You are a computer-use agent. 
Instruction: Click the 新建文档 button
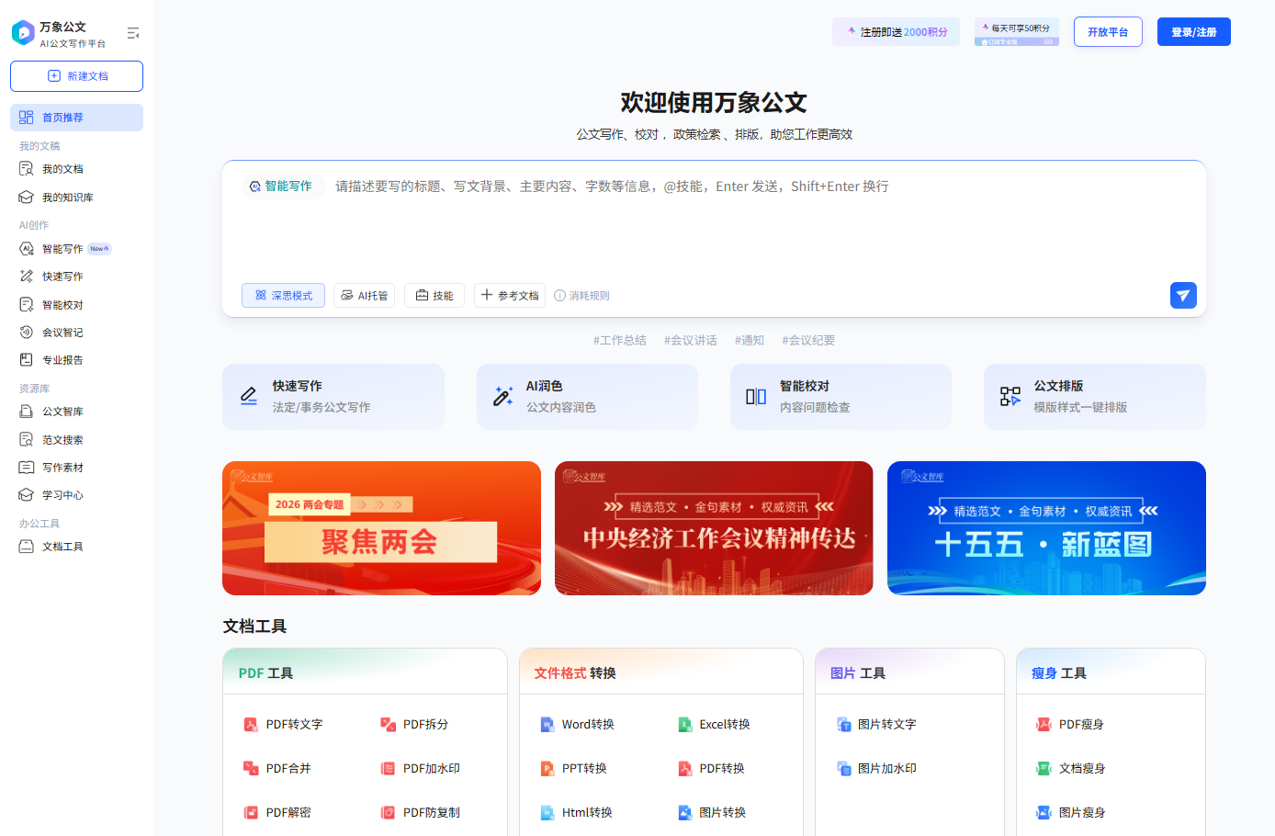pos(76,76)
